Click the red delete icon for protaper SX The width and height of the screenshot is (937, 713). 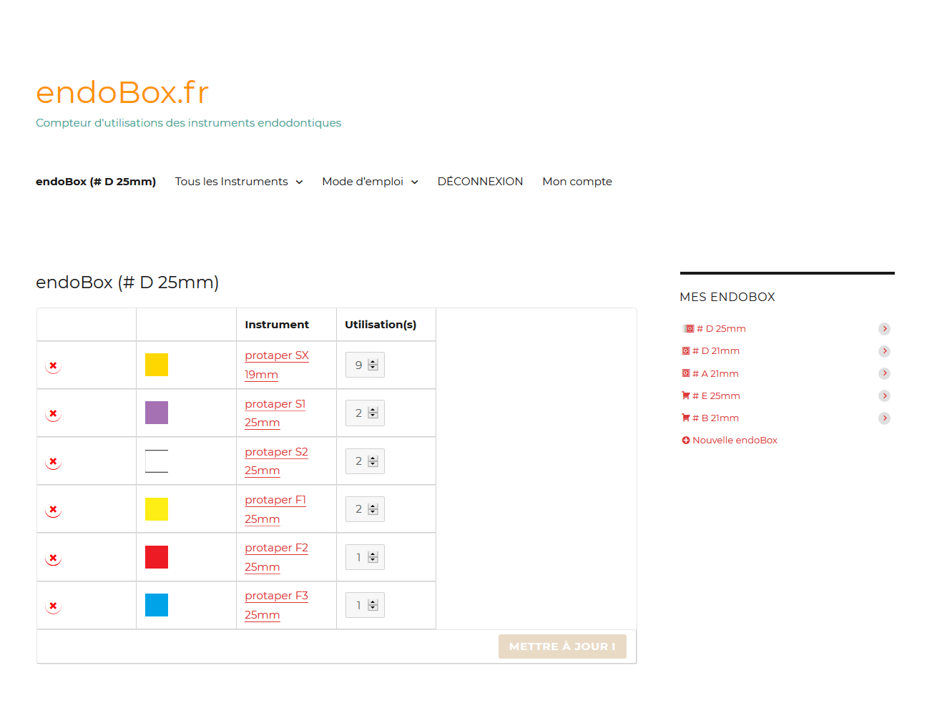pos(53,365)
